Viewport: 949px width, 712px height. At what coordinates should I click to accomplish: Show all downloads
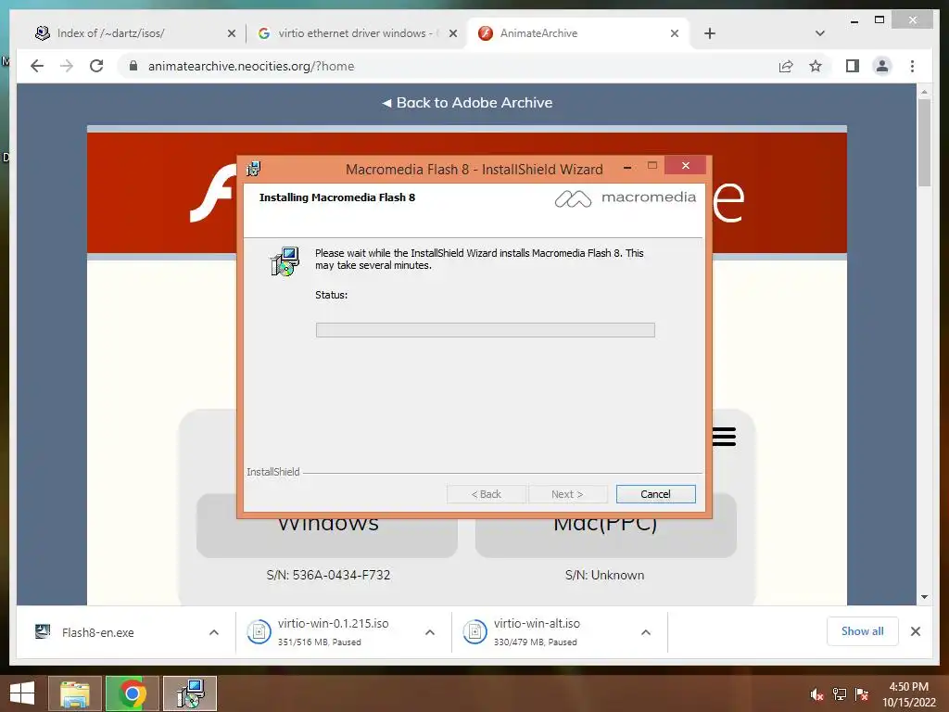point(863,631)
